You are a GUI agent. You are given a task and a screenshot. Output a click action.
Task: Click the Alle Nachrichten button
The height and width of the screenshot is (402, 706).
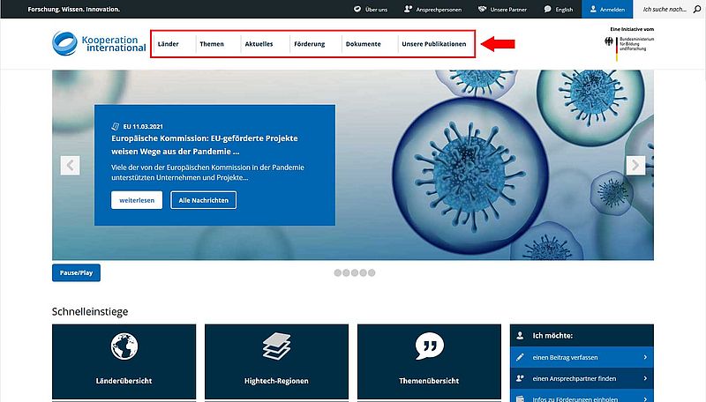203,200
